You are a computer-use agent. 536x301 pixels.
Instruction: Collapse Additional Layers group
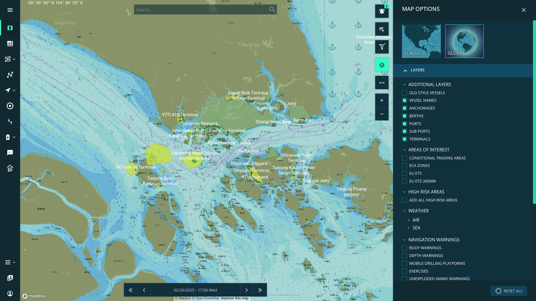coord(404,84)
